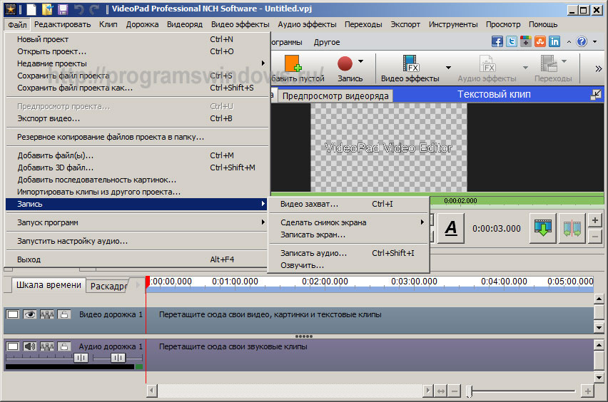Click the new project icon in title bar

coord(32,9)
